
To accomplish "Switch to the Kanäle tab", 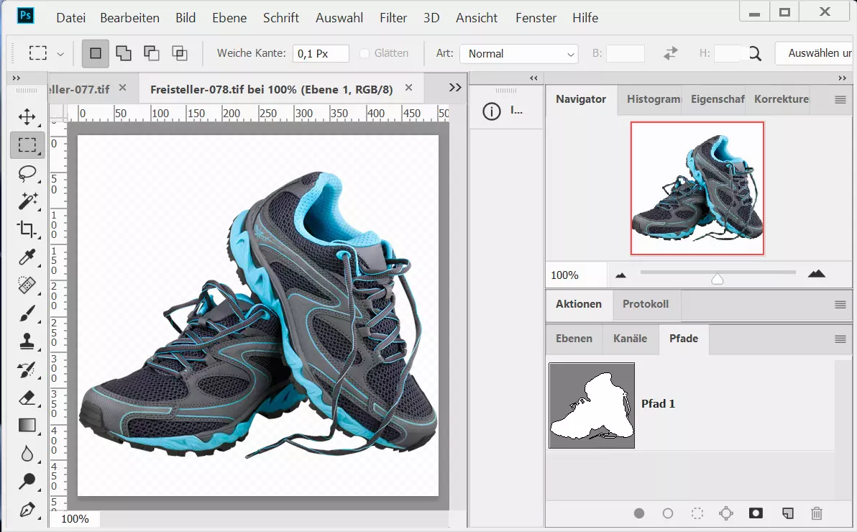I will pyautogui.click(x=630, y=339).
